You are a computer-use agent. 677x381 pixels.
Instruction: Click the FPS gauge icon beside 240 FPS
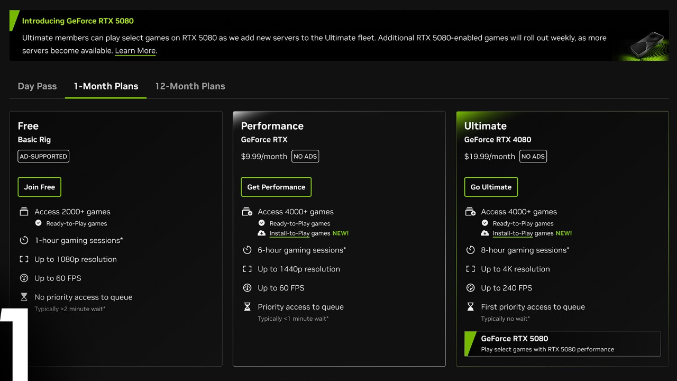470,288
